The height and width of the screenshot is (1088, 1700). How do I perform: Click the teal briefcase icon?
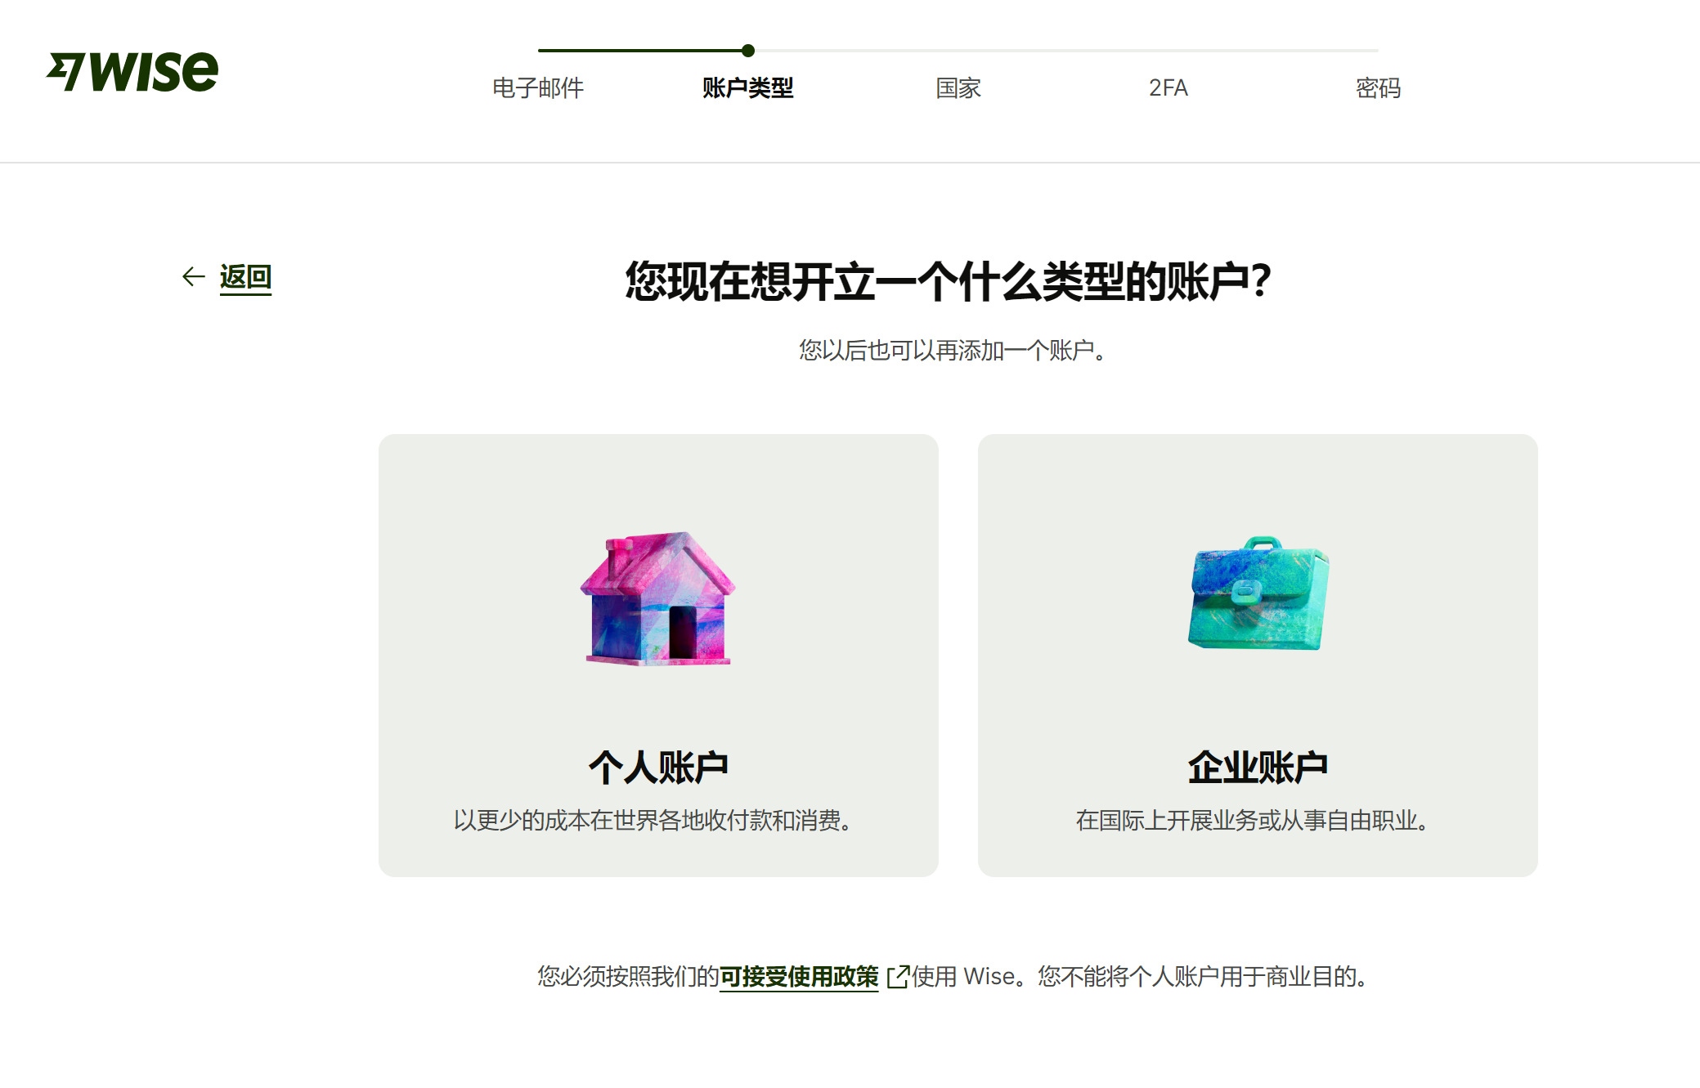tap(1258, 594)
